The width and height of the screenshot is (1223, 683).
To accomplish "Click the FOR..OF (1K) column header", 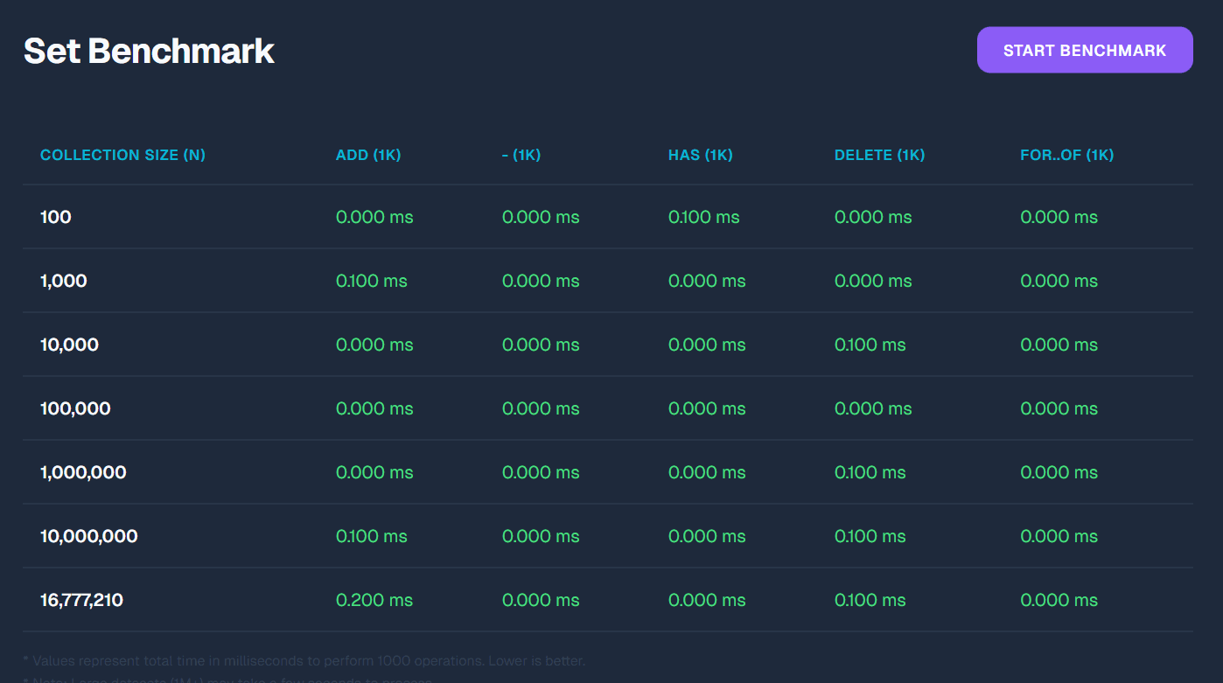I will coord(1066,155).
